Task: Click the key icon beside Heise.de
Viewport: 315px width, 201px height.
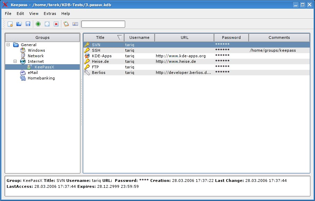Action: click(x=87, y=61)
